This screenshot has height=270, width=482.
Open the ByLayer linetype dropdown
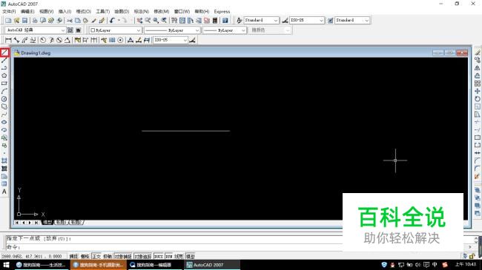172,30
